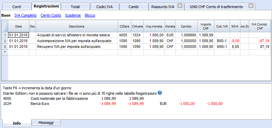This screenshot has width=272, height=128.
Task: Show the Info panel tab
Action: 17,123
